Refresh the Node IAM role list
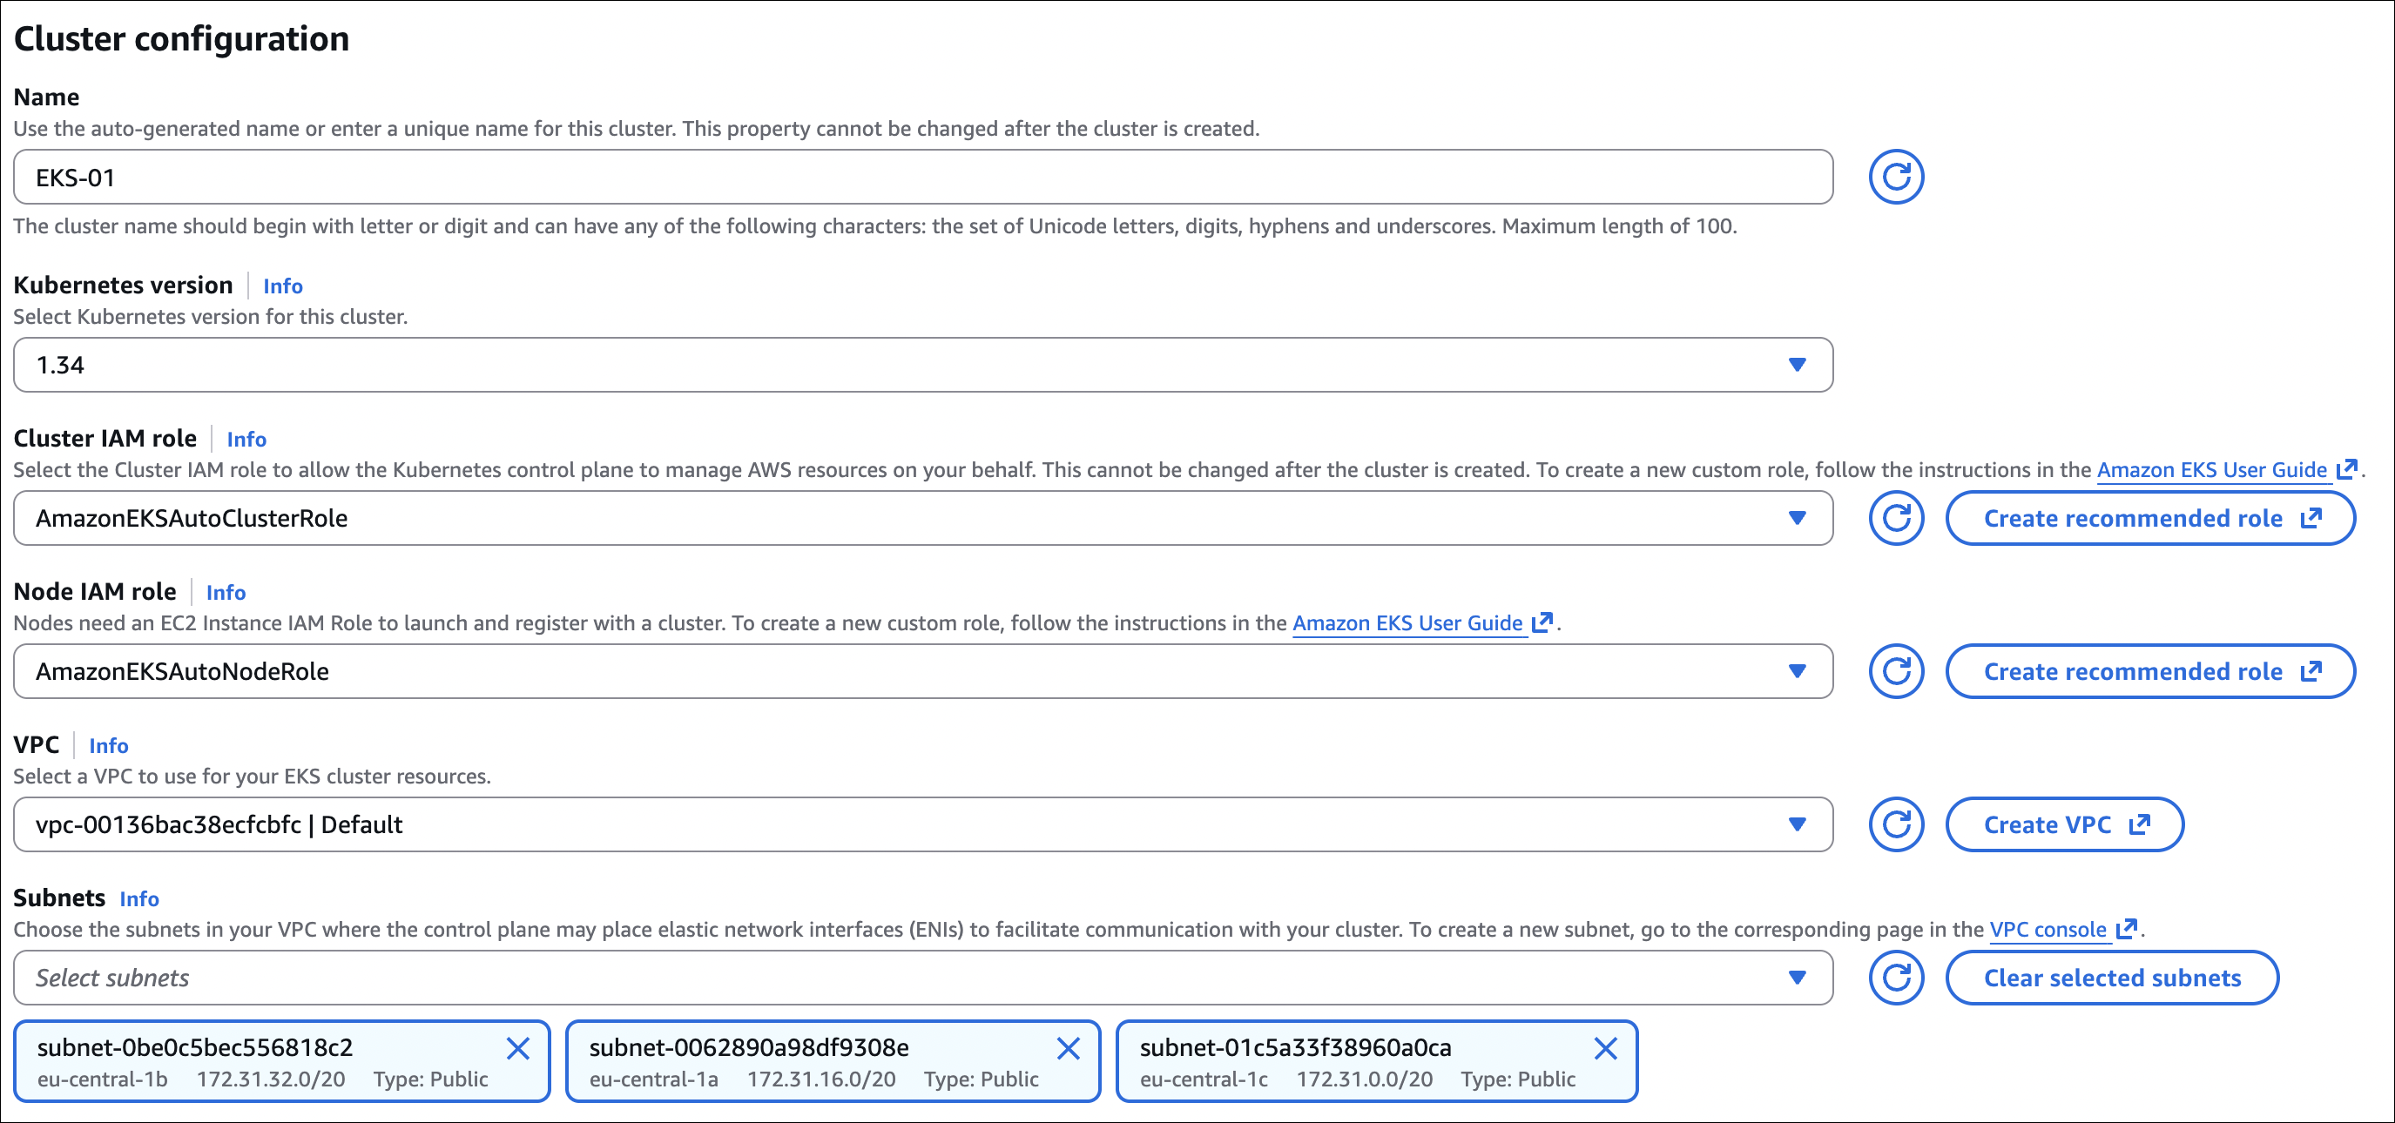 coord(1896,671)
